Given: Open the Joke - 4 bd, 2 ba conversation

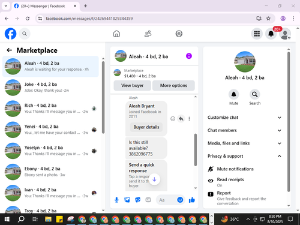Looking at the screenshot, I should click(x=50, y=88).
